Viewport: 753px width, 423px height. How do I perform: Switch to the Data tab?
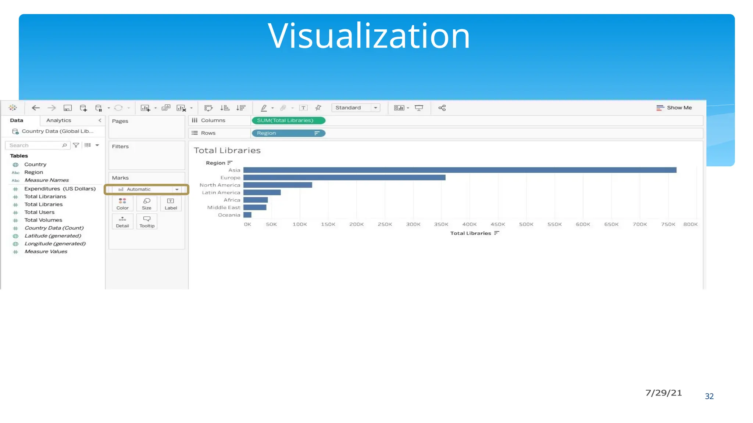pos(17,120)
